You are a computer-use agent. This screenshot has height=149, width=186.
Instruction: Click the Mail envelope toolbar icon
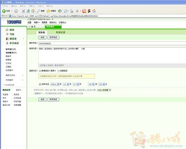coord(66,11)
